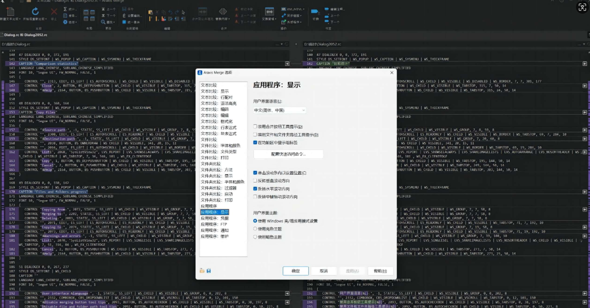Click 上一个 previous change in 更改 group
This screenshot has width=590, height=308.
pyautogui.click(x=109, y=9)
